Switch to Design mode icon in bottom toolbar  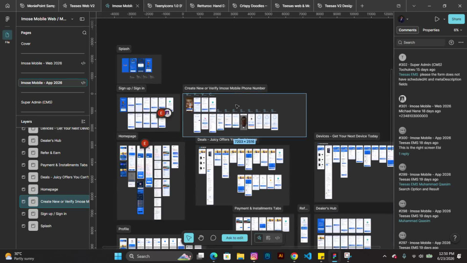[x=268, y=238]
